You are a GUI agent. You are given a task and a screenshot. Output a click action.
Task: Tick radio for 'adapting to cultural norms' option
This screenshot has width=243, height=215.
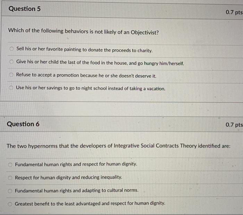pos(10,190)
